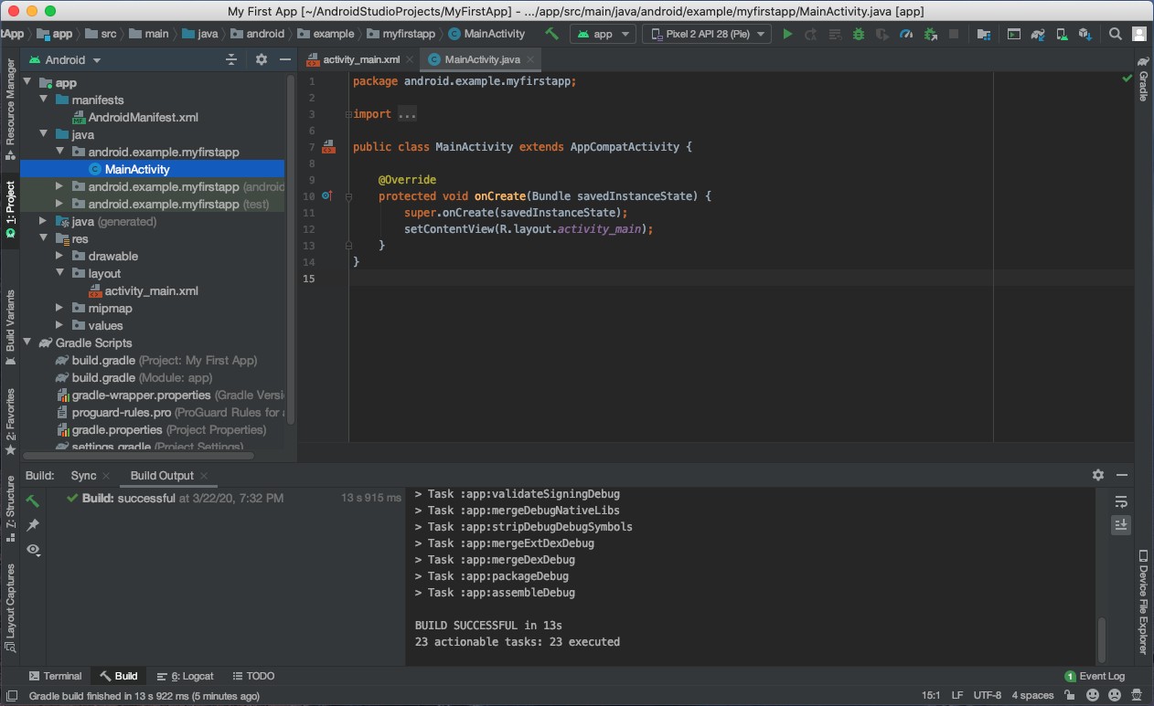Toggle scroll to end in build output
Viewport: 1154px width, 706px height.
[x=1121, y=525]
